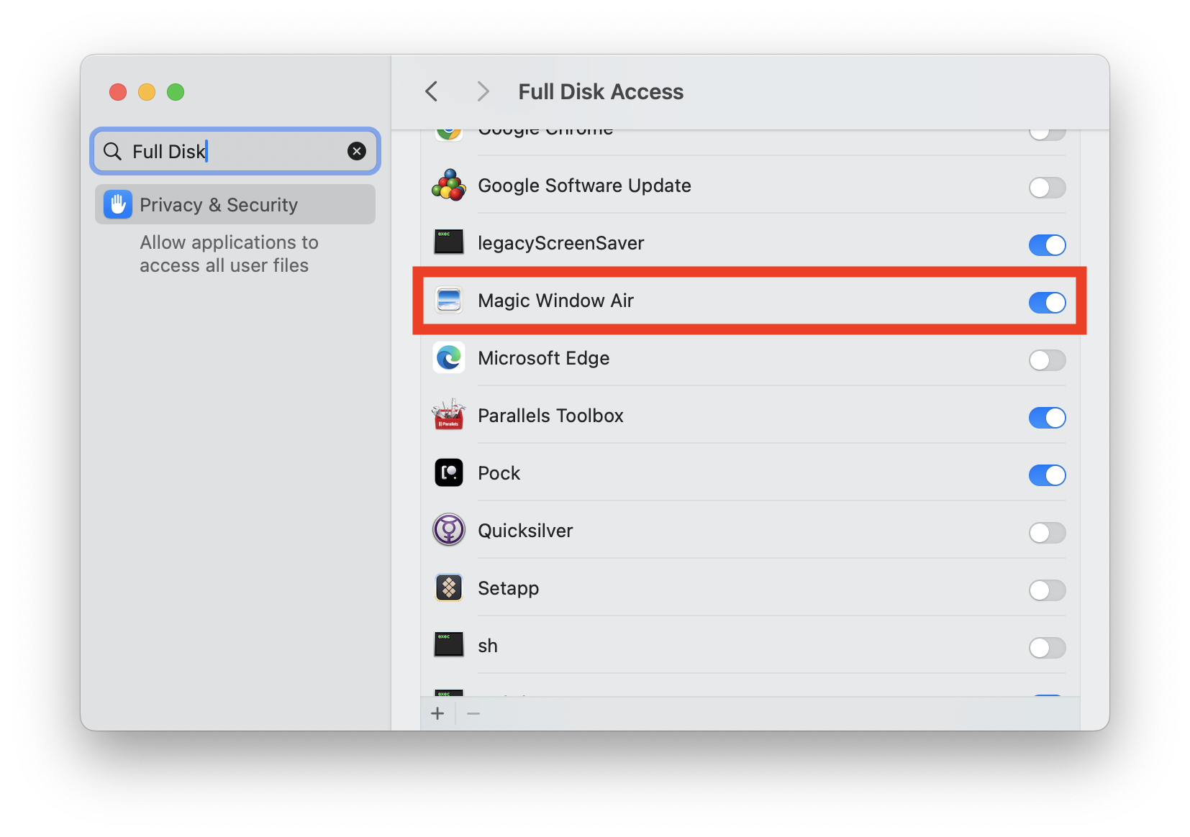Add an app with the plus button
The image size is (1190, 837).
(437, 713)
